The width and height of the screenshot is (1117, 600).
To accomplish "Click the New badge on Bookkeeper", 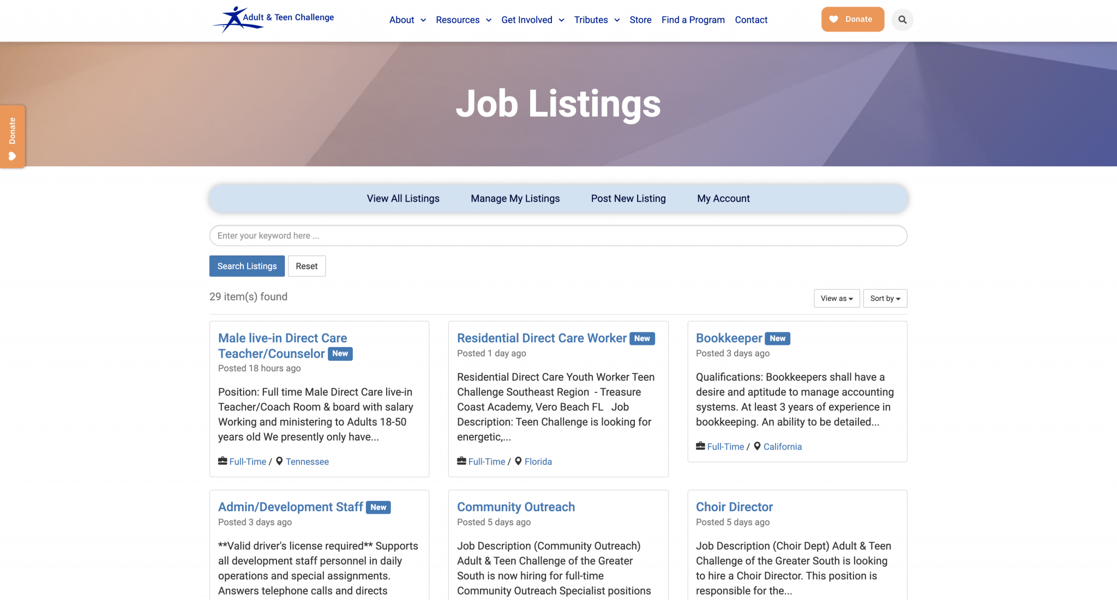I will point(778,338).
